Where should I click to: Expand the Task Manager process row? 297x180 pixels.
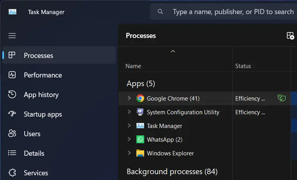(129, 125)
